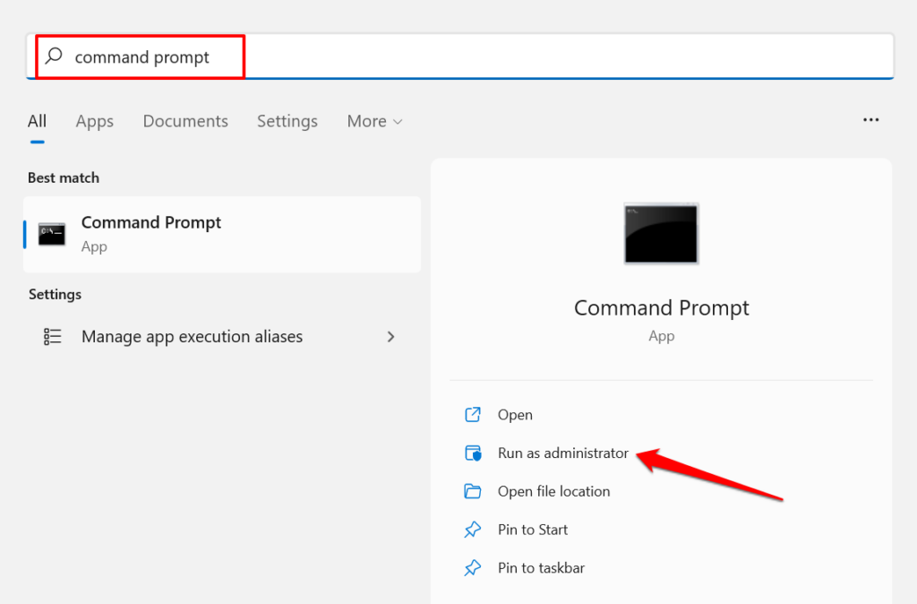
Task: Select Open file location
Action: coord(553,491)
